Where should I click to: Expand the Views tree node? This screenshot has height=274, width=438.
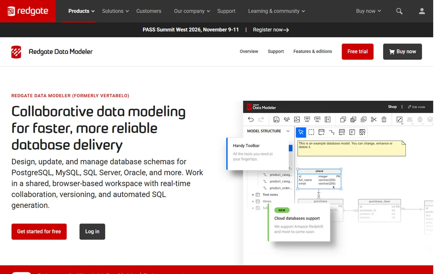(253, 202)
